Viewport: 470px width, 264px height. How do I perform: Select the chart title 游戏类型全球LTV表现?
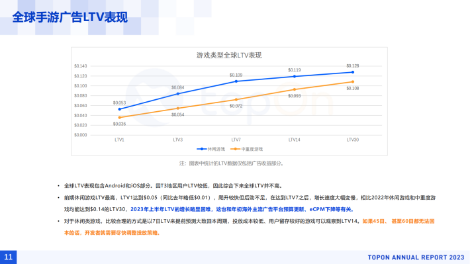(x=229, y=55)
